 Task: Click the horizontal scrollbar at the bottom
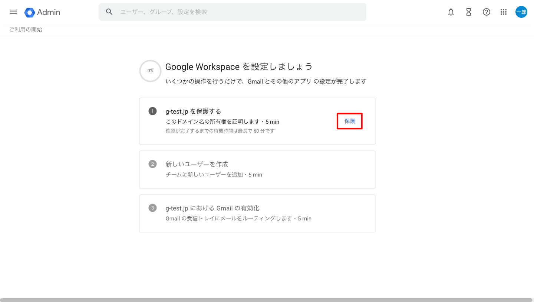[x=266, y=300]
